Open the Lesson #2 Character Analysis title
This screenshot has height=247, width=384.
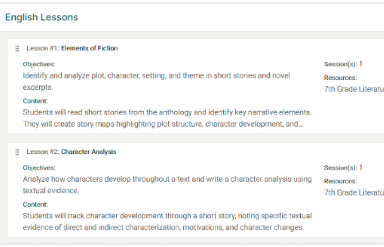tap(71, 152)
